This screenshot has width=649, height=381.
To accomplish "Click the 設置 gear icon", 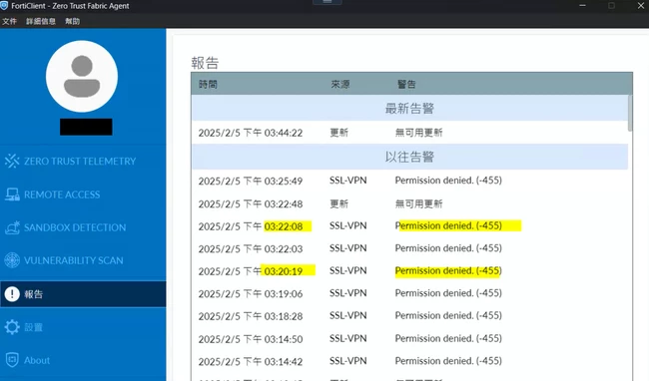I will point(12,327).
